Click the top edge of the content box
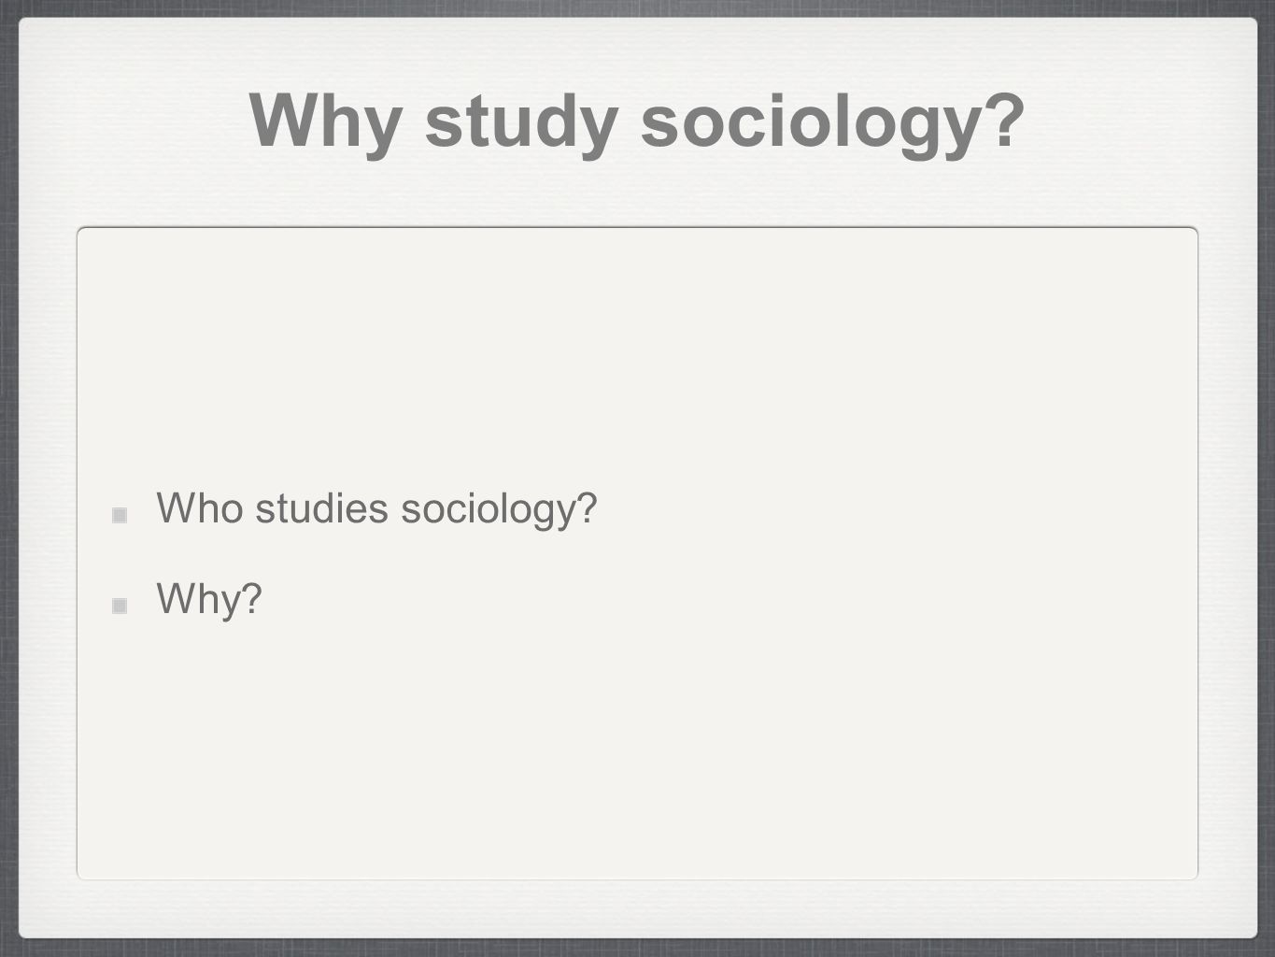The image size is (1275, 957). tap(637, 228)
